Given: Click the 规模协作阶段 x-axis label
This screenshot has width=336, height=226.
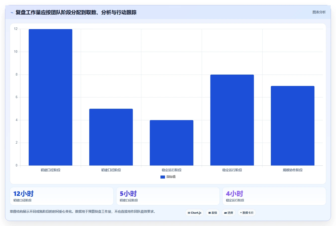Looking at the screenshot, I should click(x=292, y=170).
